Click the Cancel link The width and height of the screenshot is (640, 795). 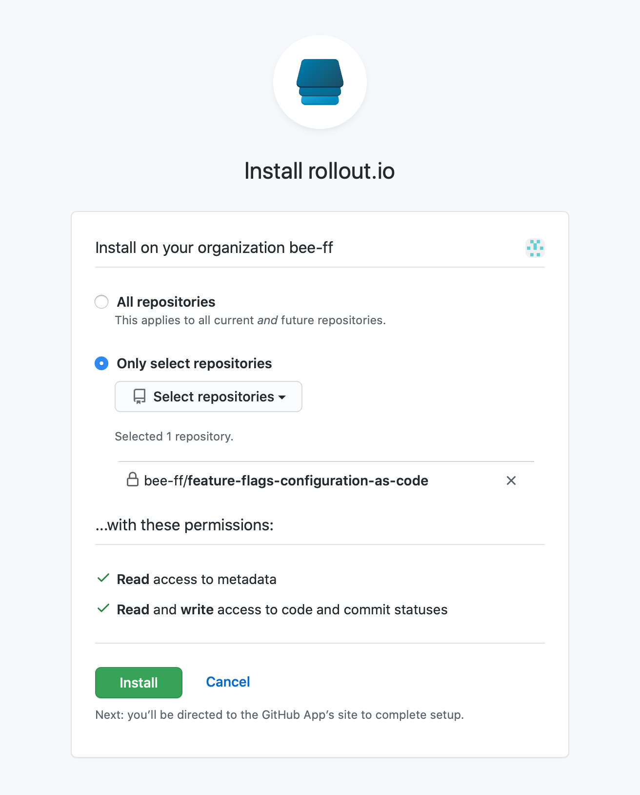pos(227,682)
